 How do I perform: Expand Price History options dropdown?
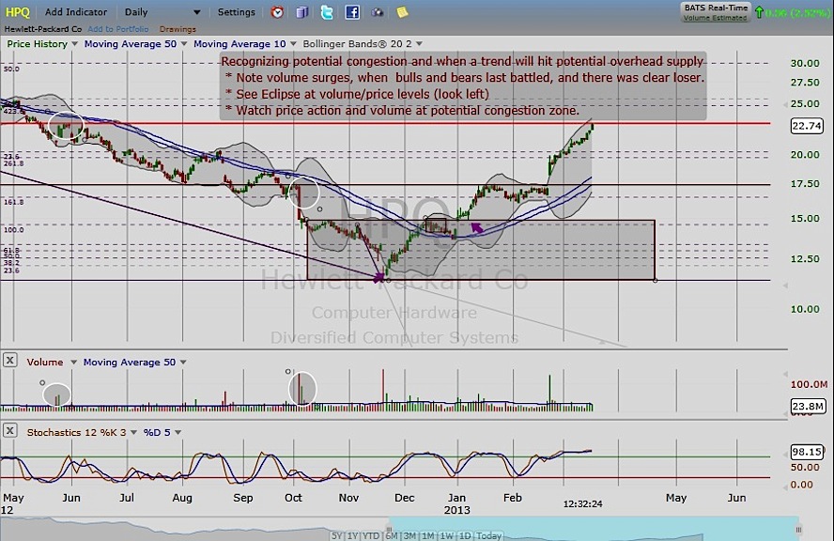pyautogui.click(x=74, y=43)
